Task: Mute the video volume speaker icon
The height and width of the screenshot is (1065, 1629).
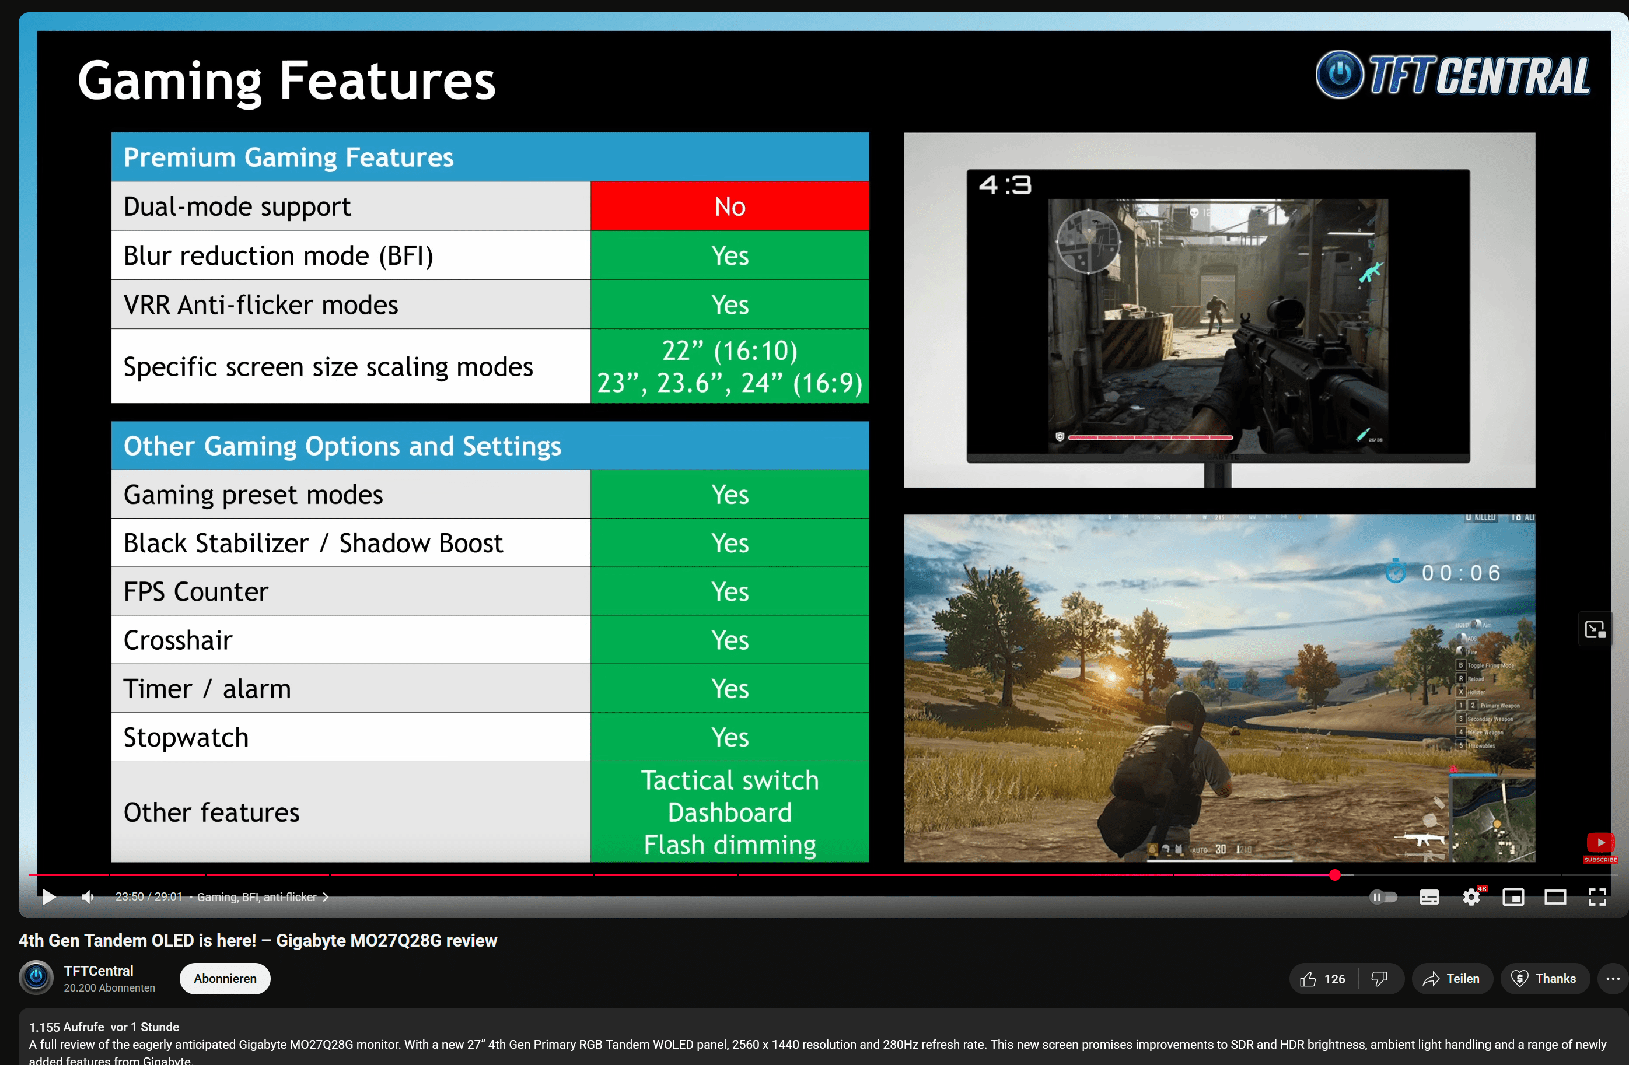Action: click(x=88, y=896)
